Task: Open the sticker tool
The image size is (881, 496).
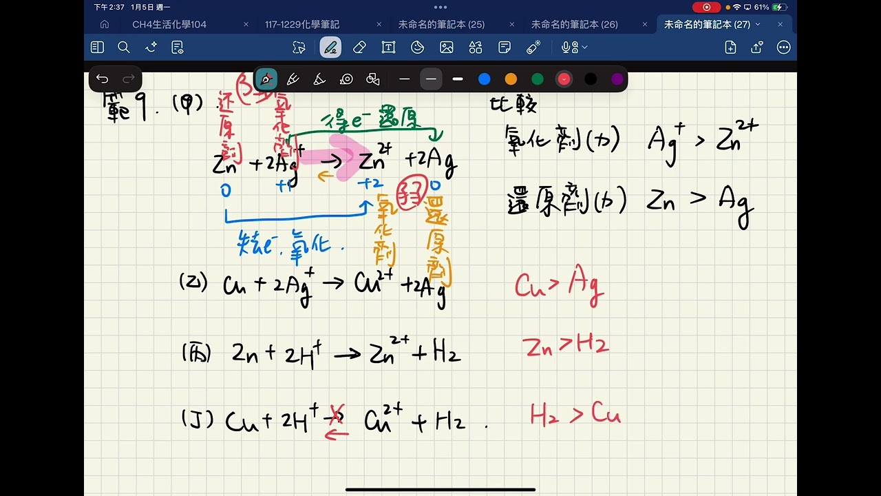Action: (417, 48)
